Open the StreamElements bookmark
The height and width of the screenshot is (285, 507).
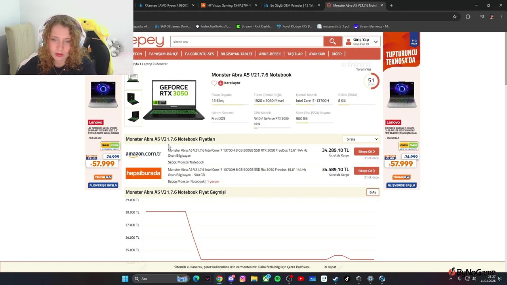(372, 27)
